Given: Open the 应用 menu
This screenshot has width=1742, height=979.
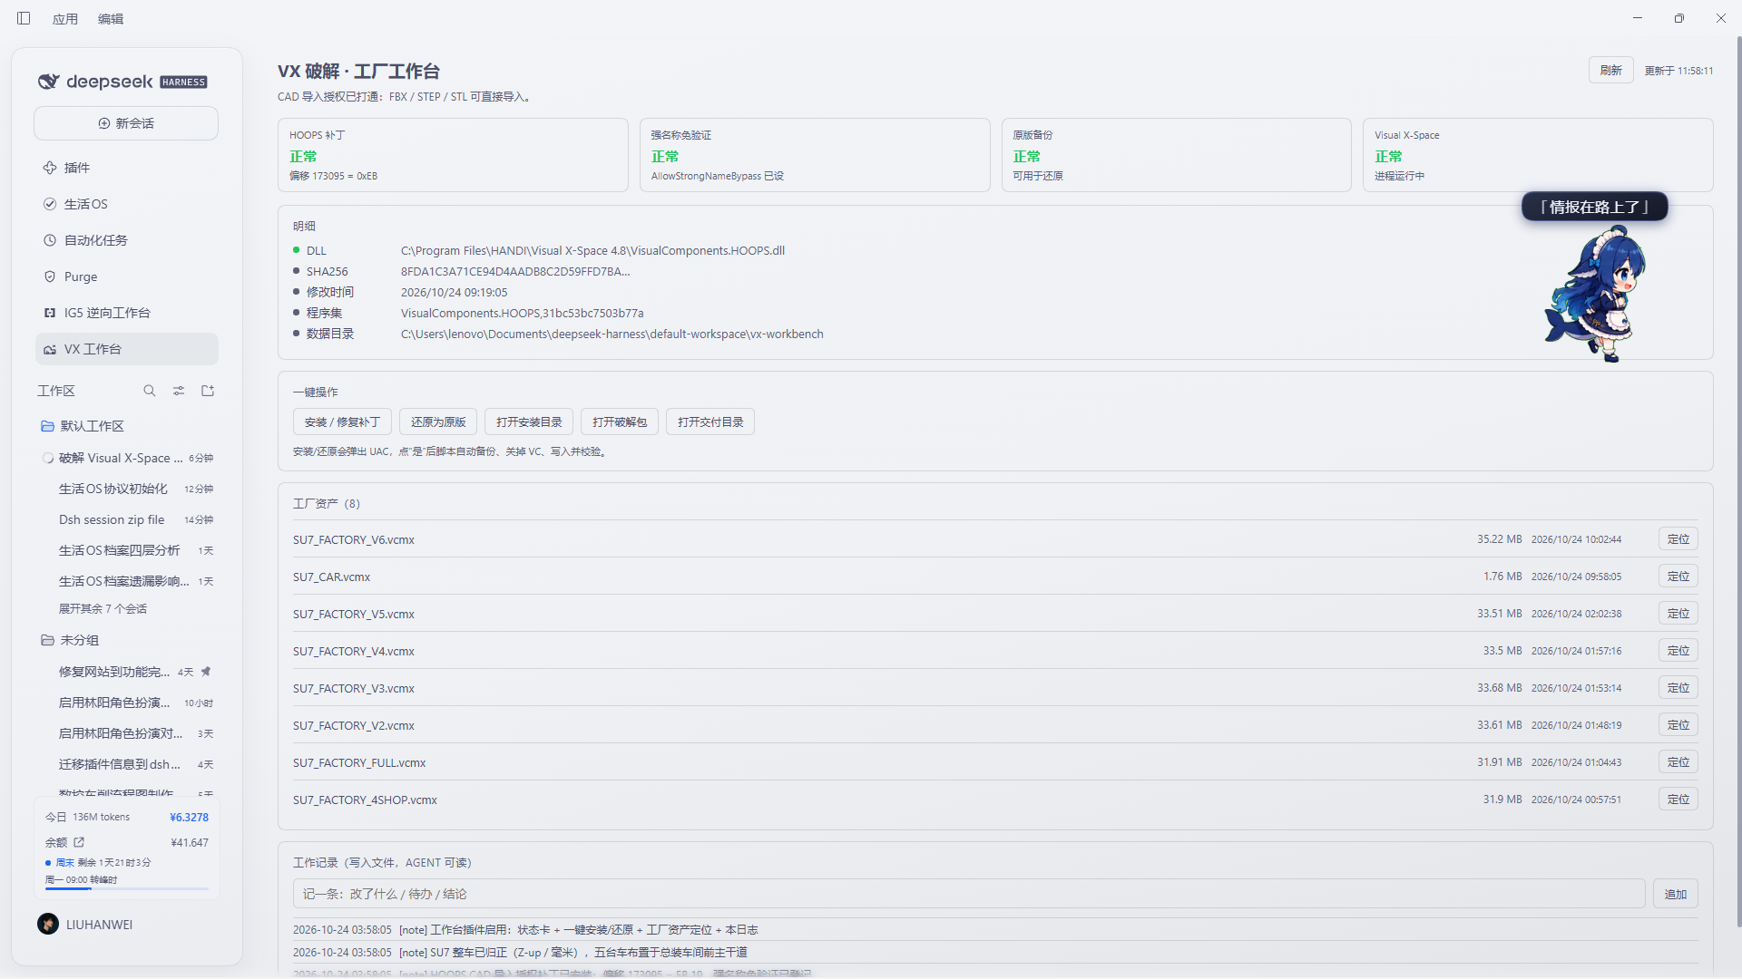Looking at the screenshot, I should 65,19.
